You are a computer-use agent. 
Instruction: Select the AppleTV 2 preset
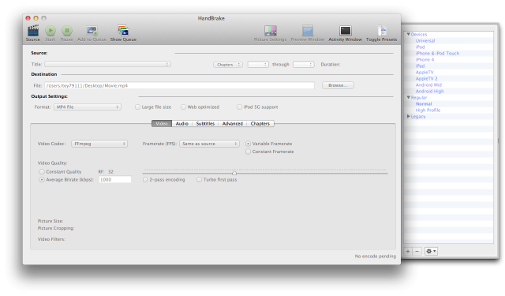coord(426,79)
